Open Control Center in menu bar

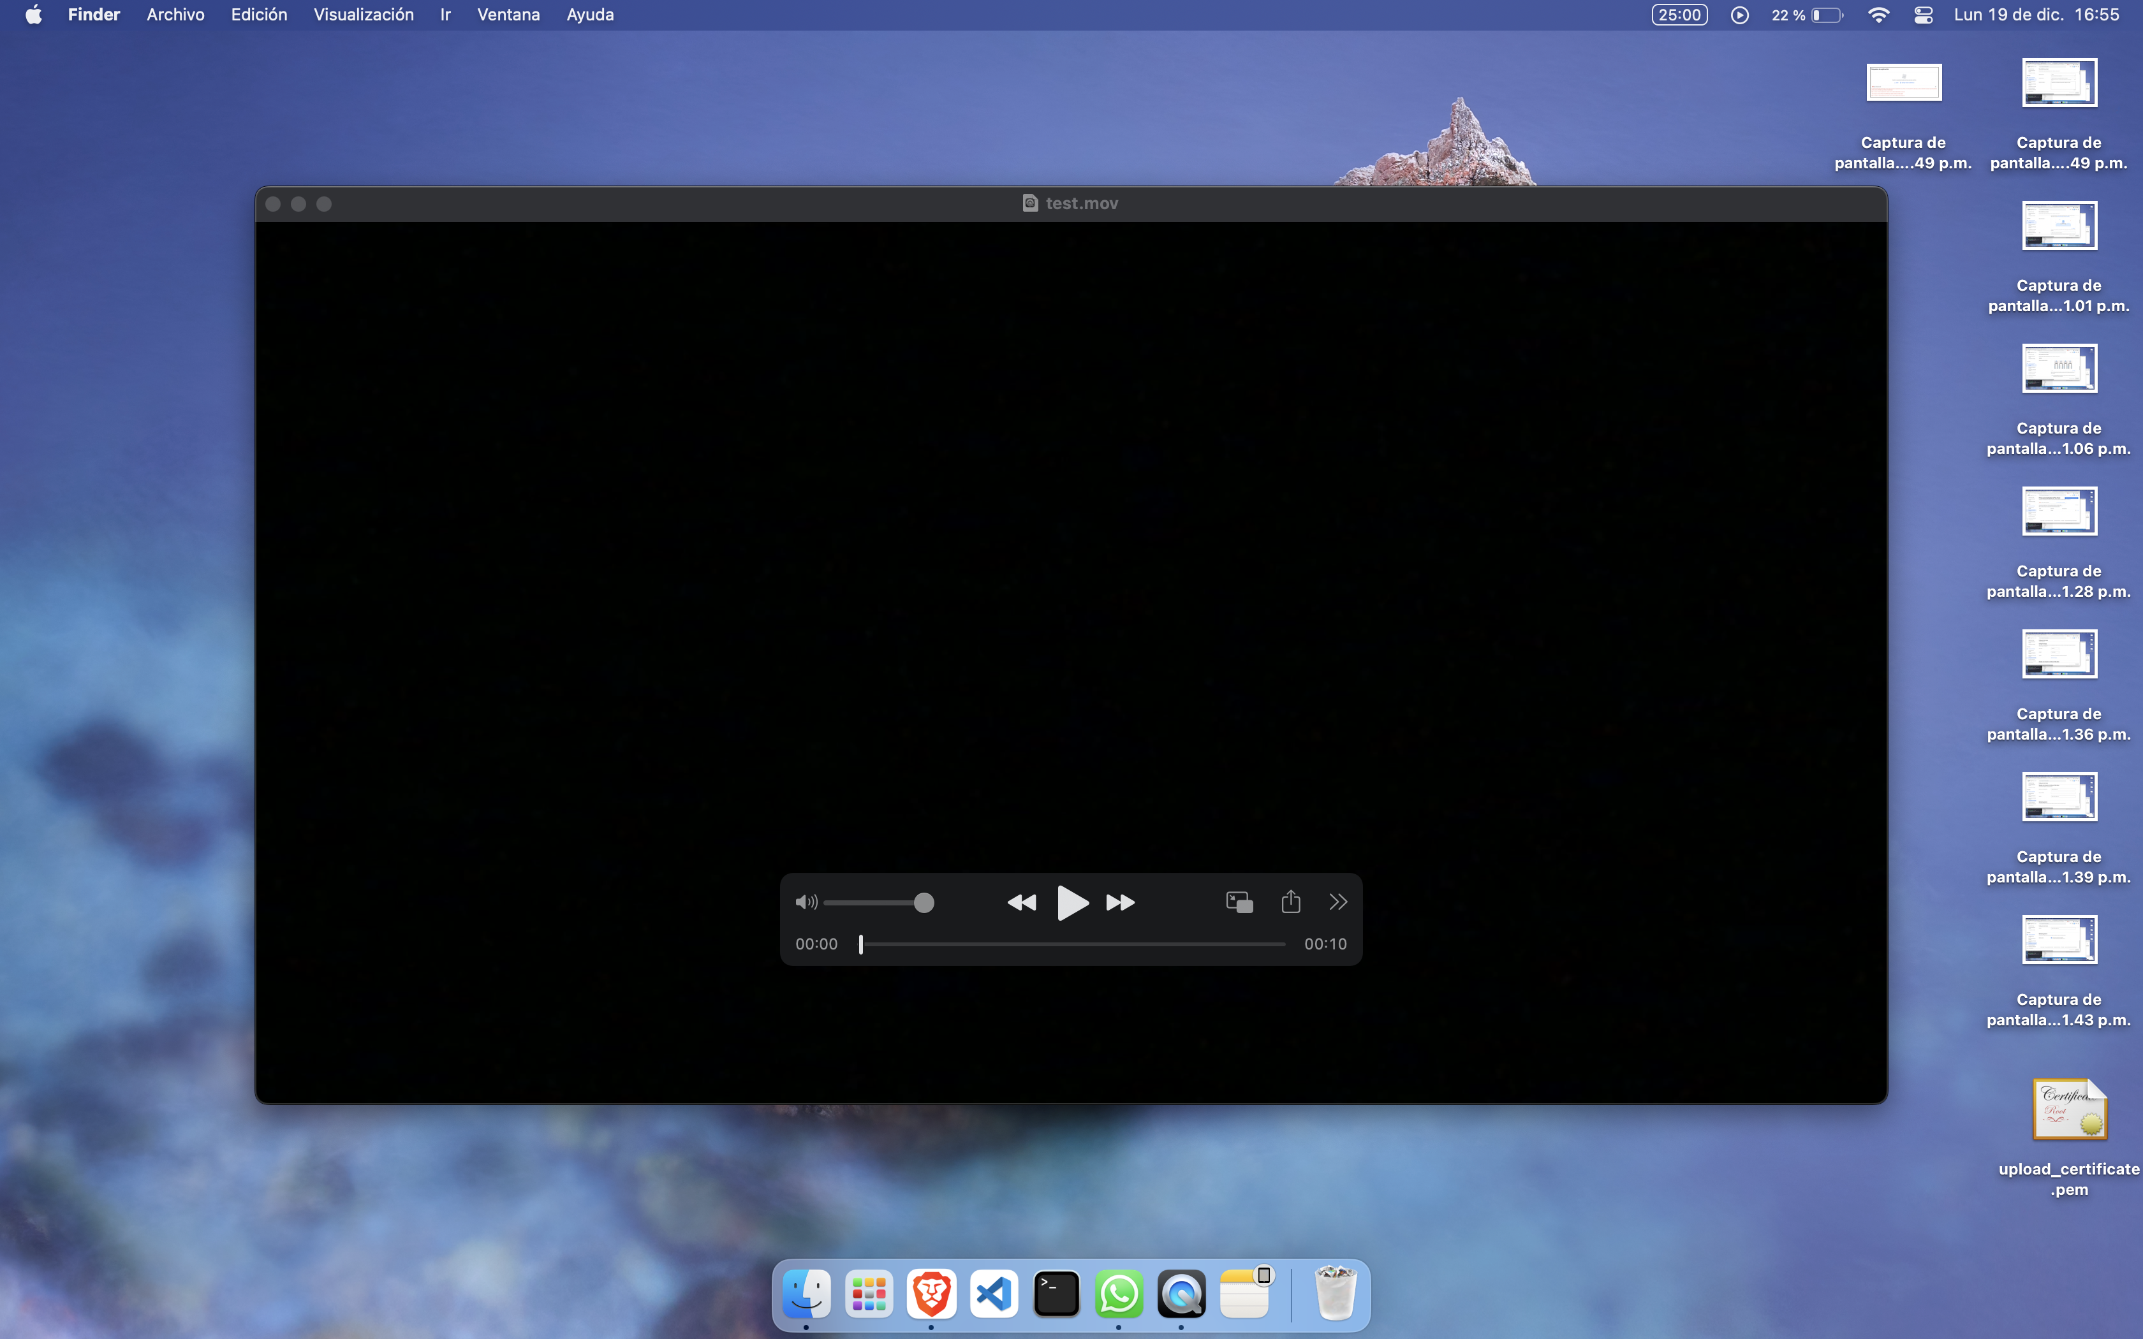tap(1922, 15)
